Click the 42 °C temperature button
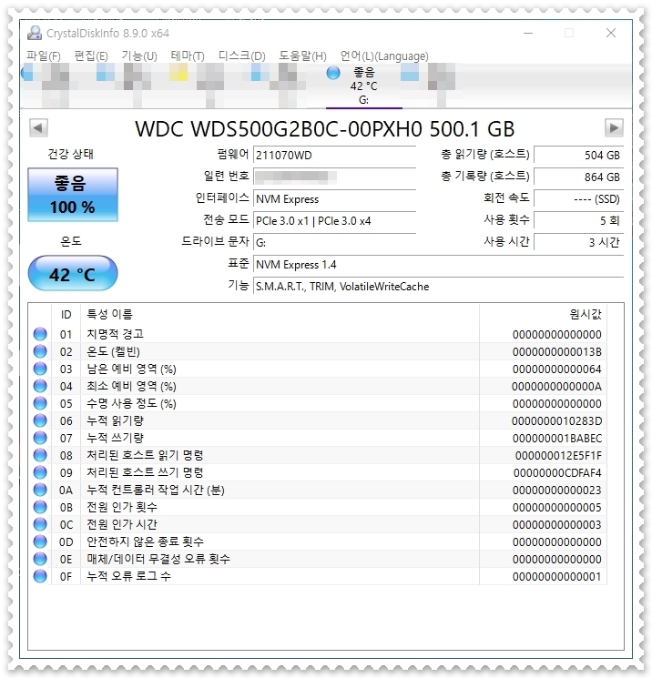 point(73,274)
